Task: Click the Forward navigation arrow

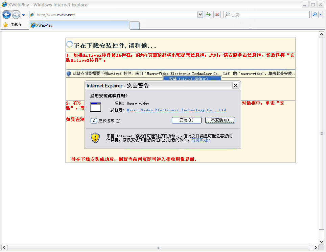Action: (x=16, y=15)
